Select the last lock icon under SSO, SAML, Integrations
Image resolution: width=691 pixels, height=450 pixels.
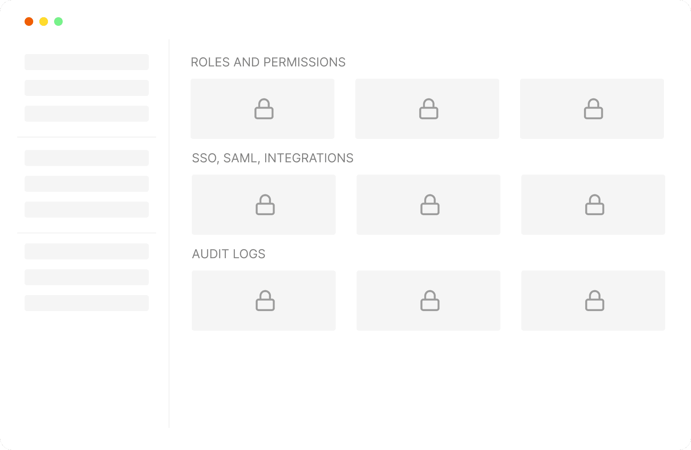point(595,205)
